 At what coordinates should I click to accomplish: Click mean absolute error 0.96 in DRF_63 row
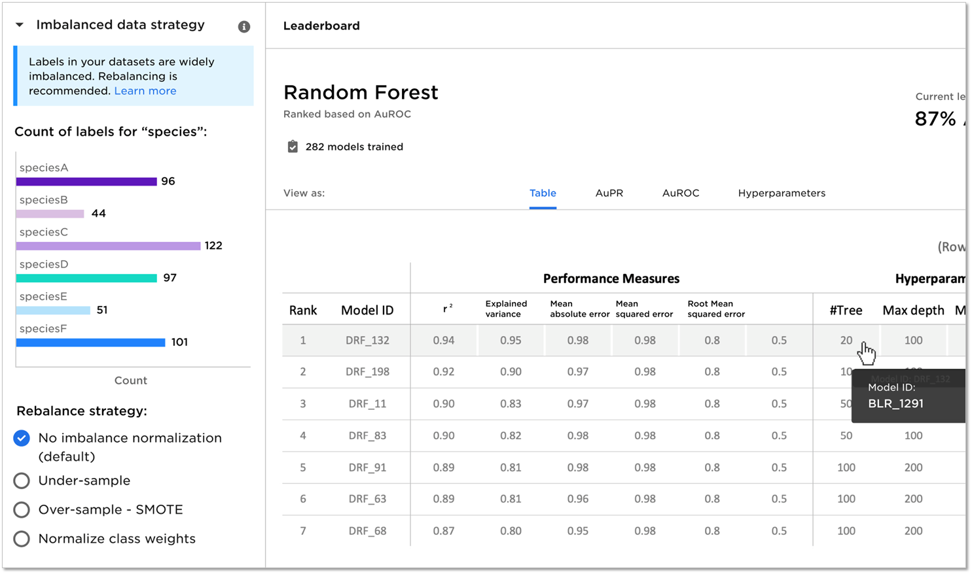[x=578, y=499]
